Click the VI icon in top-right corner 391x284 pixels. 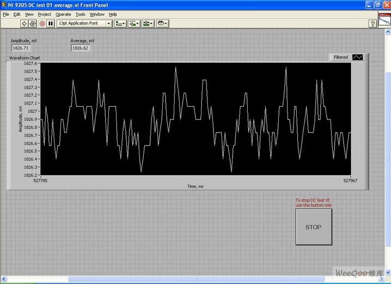pyautogui.click(x=384, y=21)
